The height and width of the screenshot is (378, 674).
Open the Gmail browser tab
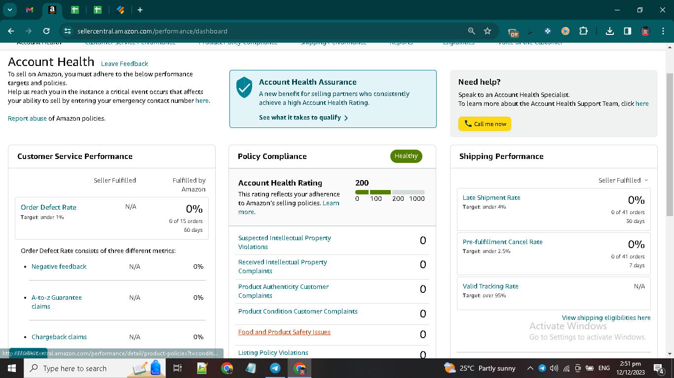pos(30,10)
